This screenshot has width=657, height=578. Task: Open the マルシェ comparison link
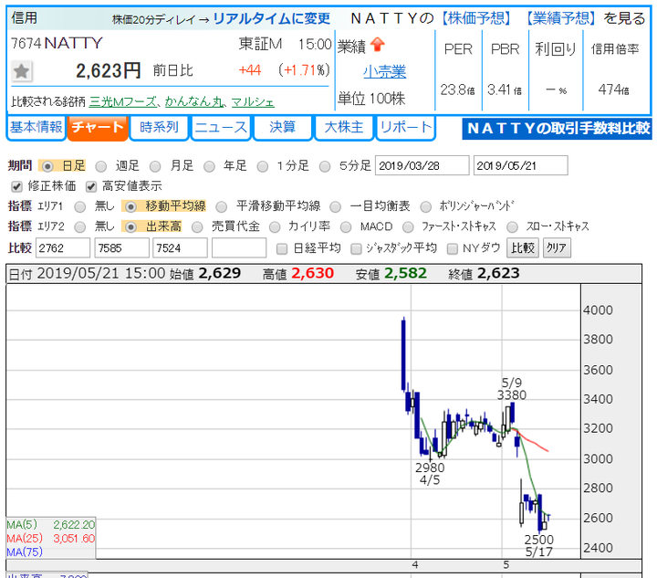point(253,101)
